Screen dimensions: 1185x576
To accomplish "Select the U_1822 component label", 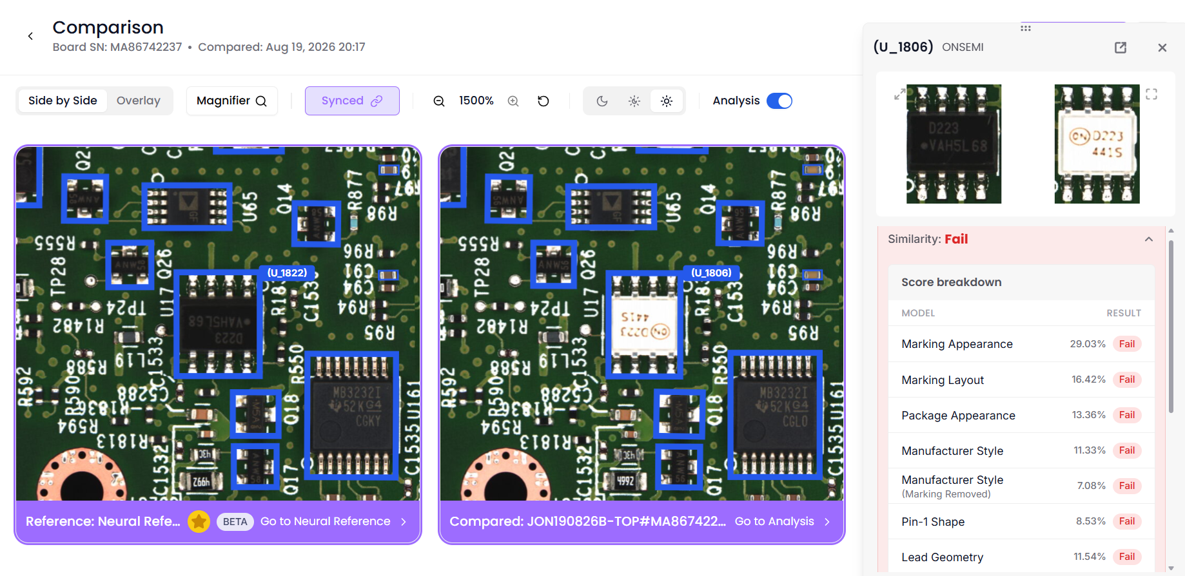I will click(288, 273).
